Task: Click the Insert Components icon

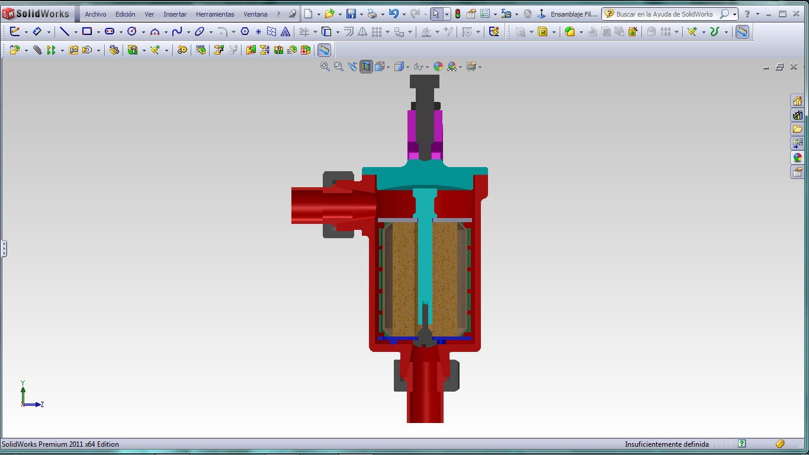Action: 15,50
